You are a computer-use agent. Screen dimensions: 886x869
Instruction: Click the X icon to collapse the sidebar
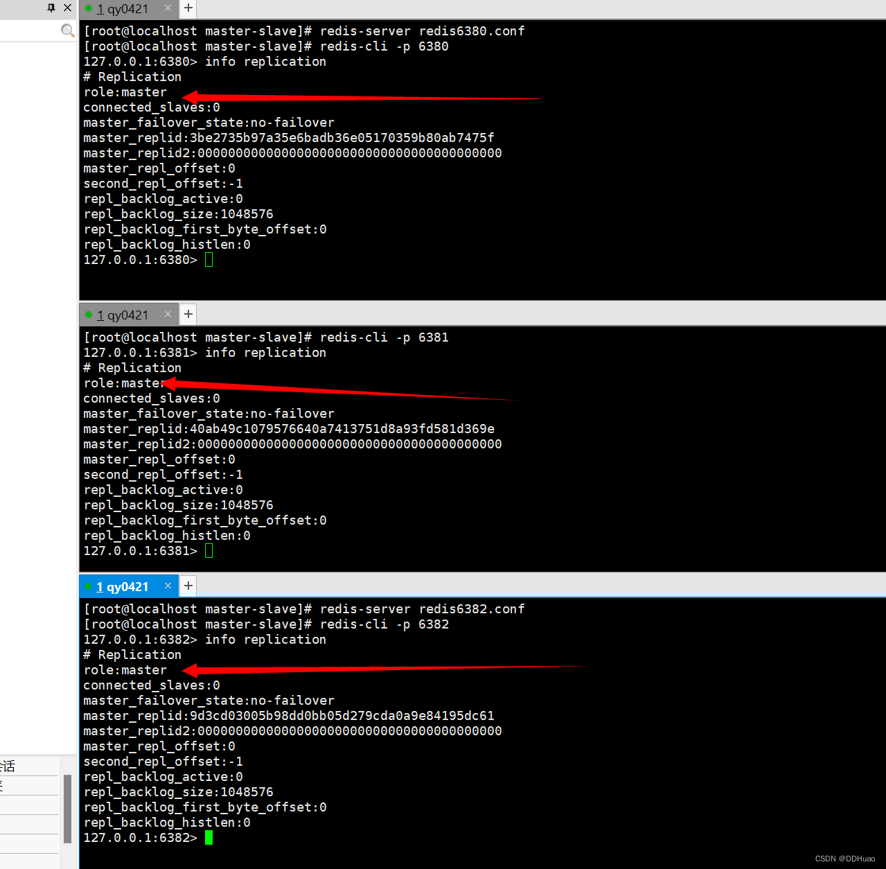pyautogui.click(x=67, y=8)
